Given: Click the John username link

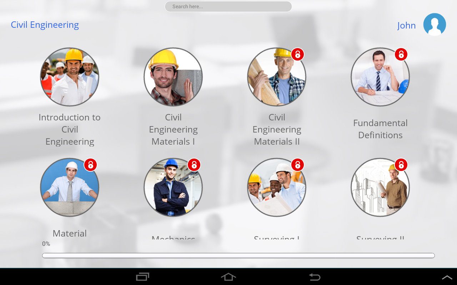Looking at the screenshot, I should [x=406, y=25].
